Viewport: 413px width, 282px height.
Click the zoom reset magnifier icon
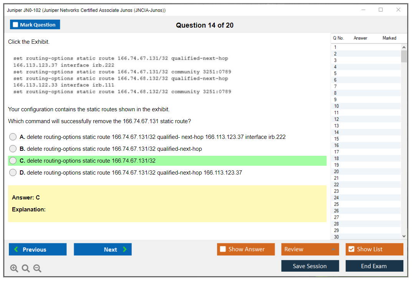26,269
